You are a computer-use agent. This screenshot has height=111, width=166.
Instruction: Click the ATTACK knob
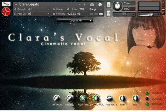point(57,98)
